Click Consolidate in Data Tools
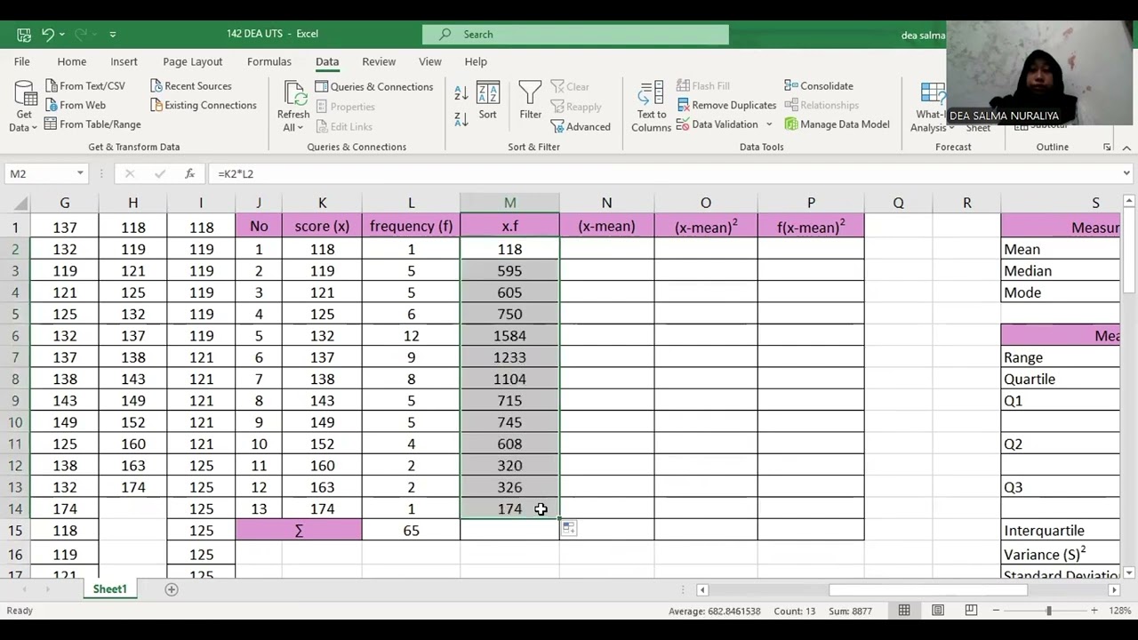The height and width of the screenshot is (640, 1138). (x=819, y=86)
